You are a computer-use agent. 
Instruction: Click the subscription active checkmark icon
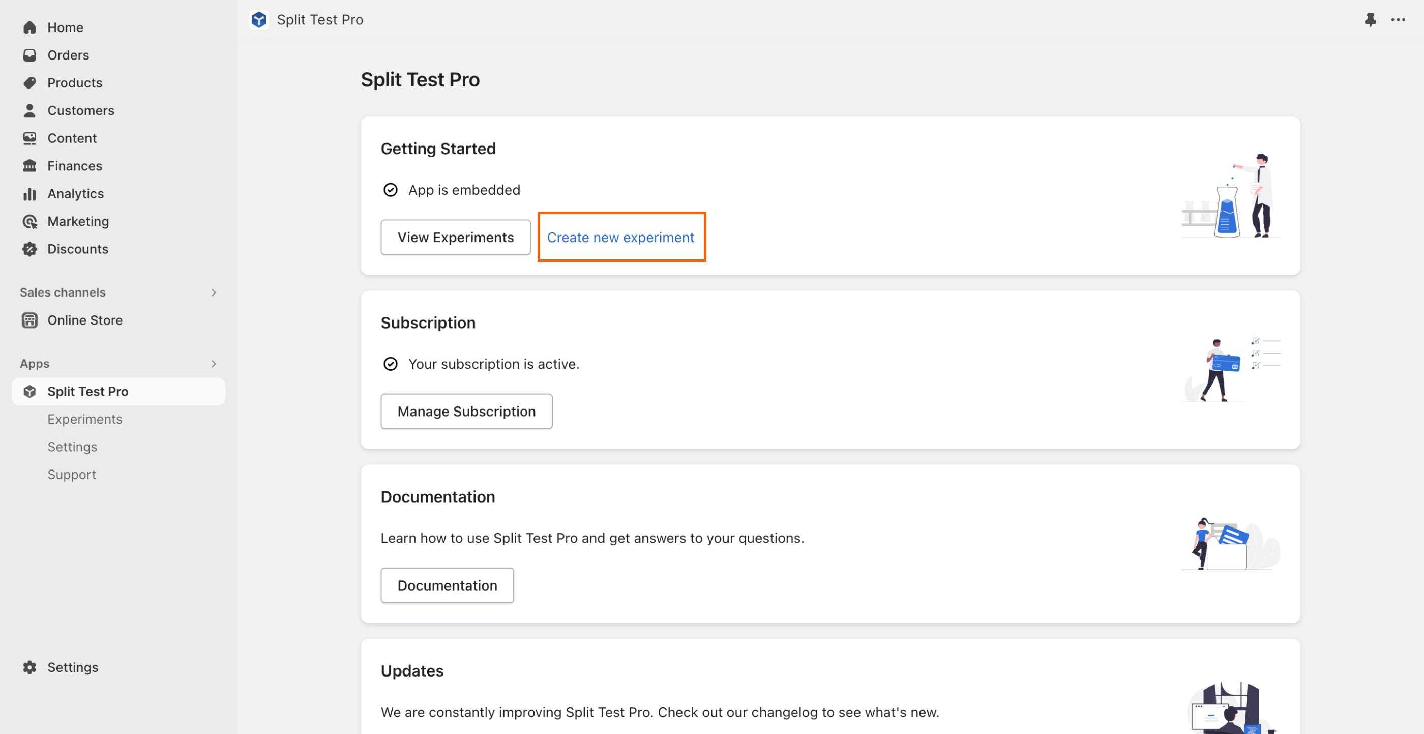(390, 364)
